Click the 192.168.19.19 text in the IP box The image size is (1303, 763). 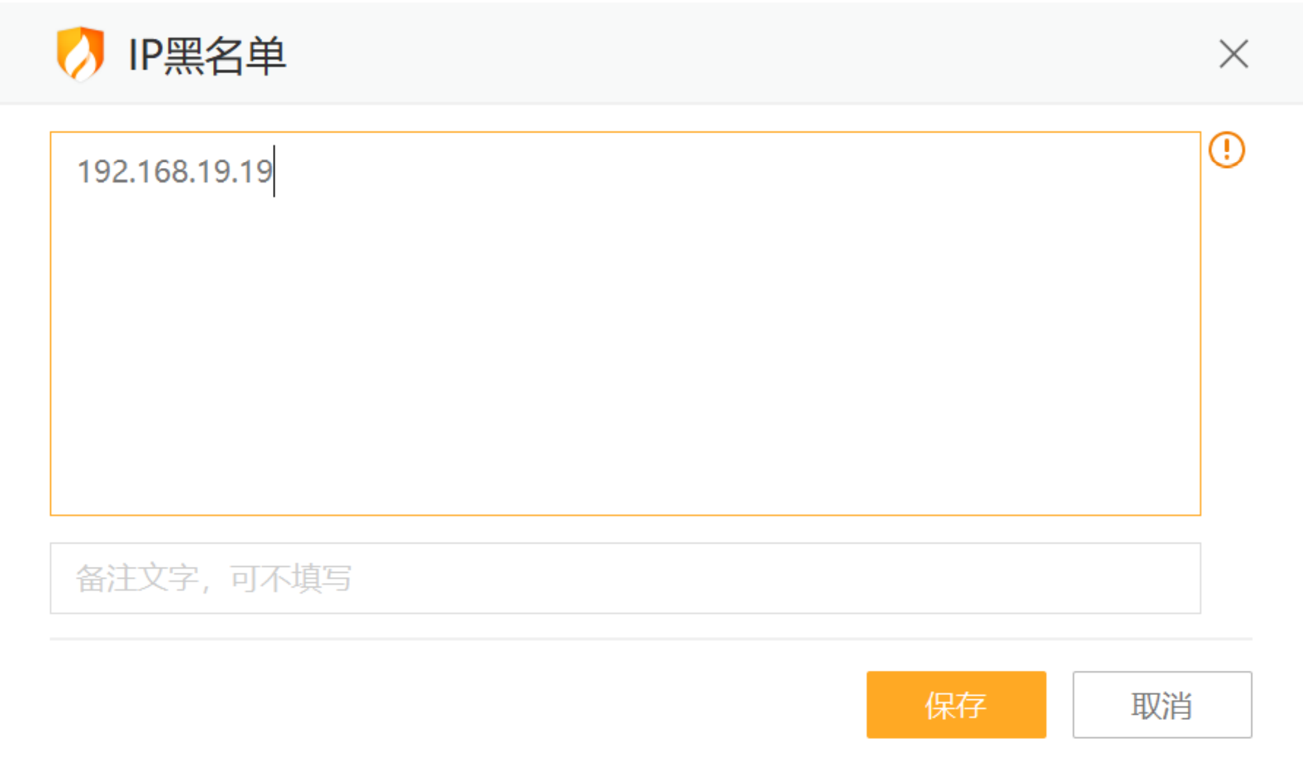pos(174,172)
